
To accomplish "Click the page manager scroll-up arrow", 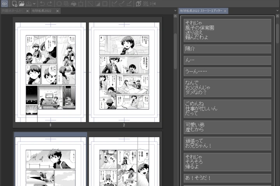I will click(x=175, y=16).
